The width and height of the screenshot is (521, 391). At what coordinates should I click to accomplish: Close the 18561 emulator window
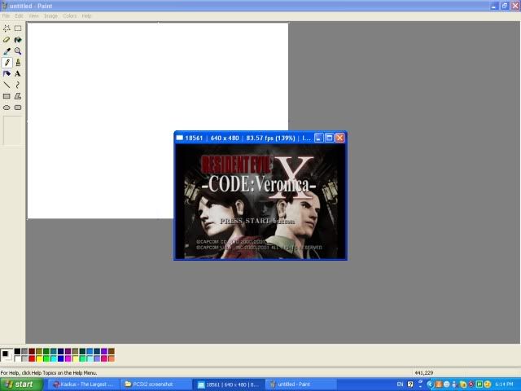click(x=339, y=138)
